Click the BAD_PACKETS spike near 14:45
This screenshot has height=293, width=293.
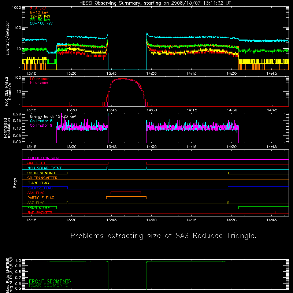[275, 212]
